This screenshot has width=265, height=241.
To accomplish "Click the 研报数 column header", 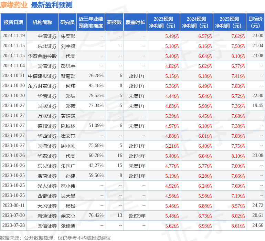I will coord(114,22).
